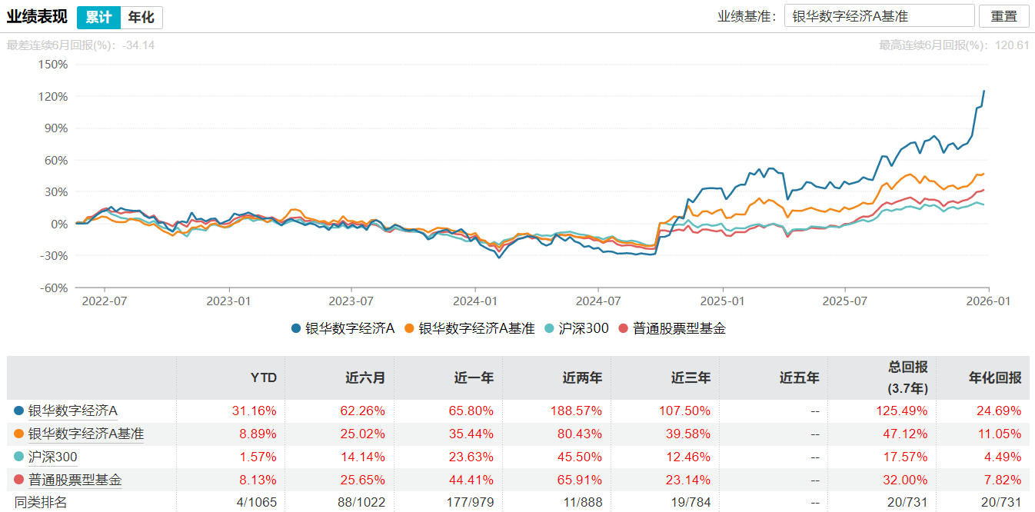Toggle 沪深300 legend series

coord(576,328)
